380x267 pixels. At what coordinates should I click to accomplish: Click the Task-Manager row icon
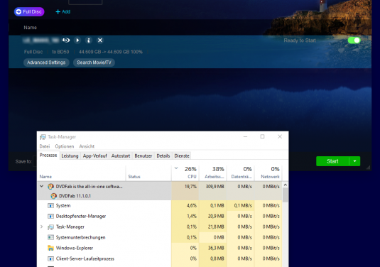[x=50, y=227]
